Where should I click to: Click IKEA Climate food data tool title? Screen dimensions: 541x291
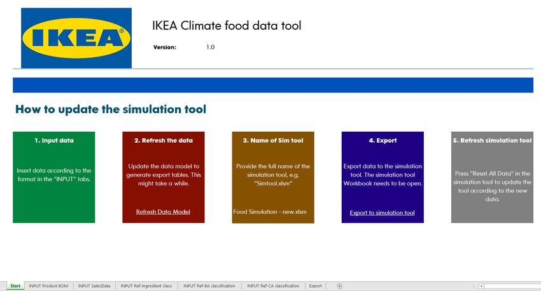[x=227, y=25]
